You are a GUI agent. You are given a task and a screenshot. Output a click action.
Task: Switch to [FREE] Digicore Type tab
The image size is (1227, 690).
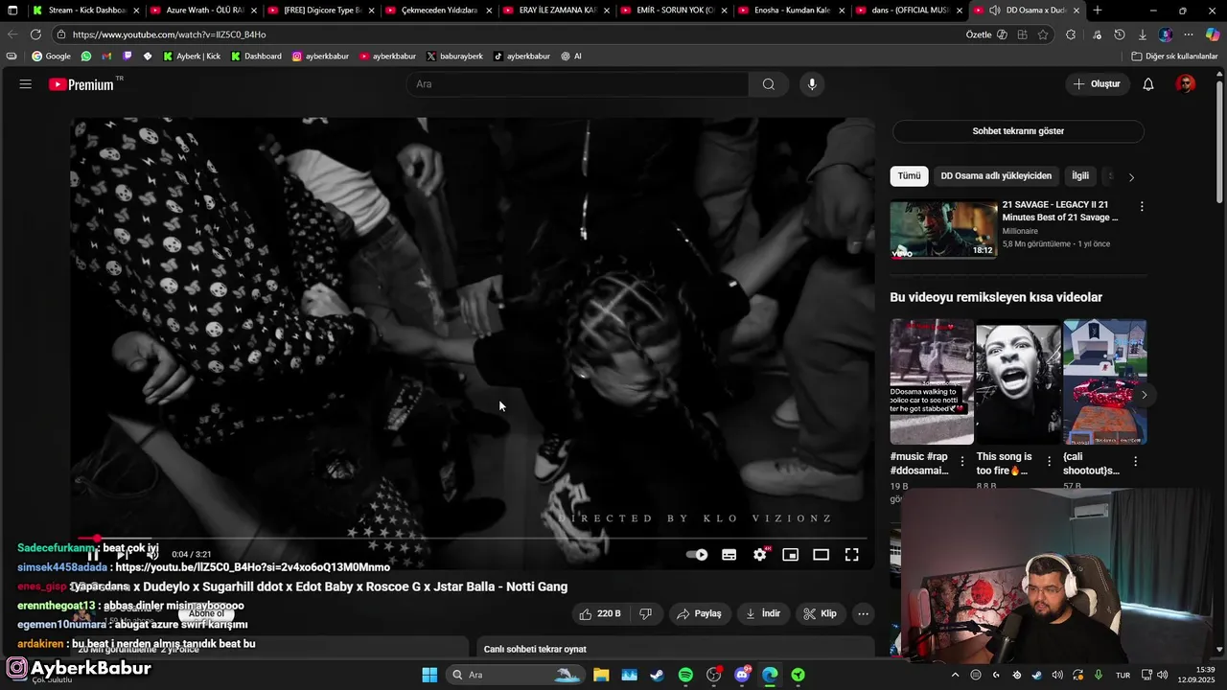pos(321,11)
